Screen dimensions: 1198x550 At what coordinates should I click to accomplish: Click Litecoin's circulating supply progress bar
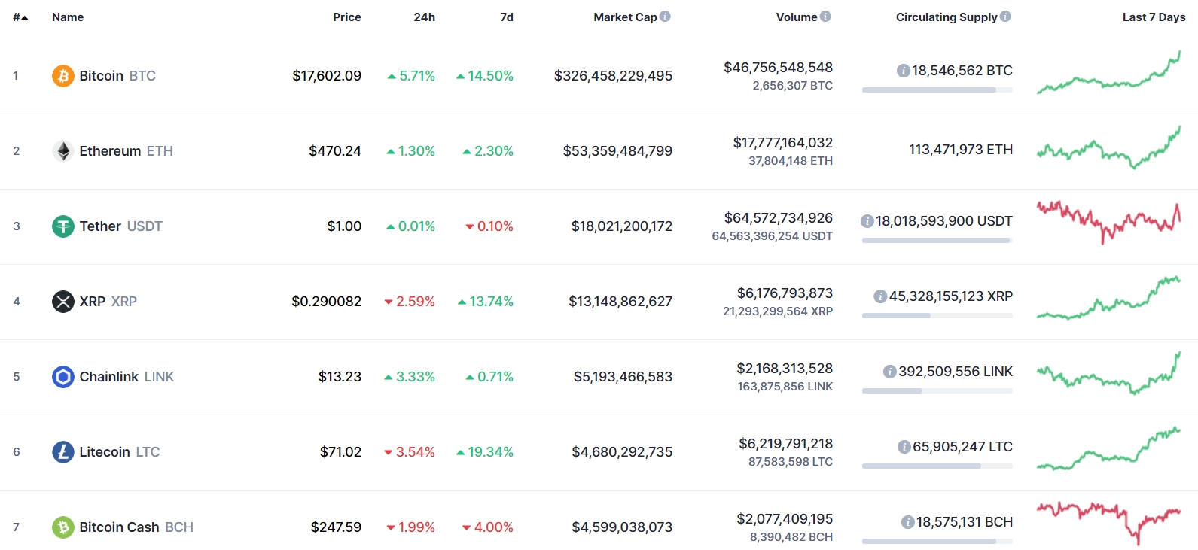click(x=937, y=466)
